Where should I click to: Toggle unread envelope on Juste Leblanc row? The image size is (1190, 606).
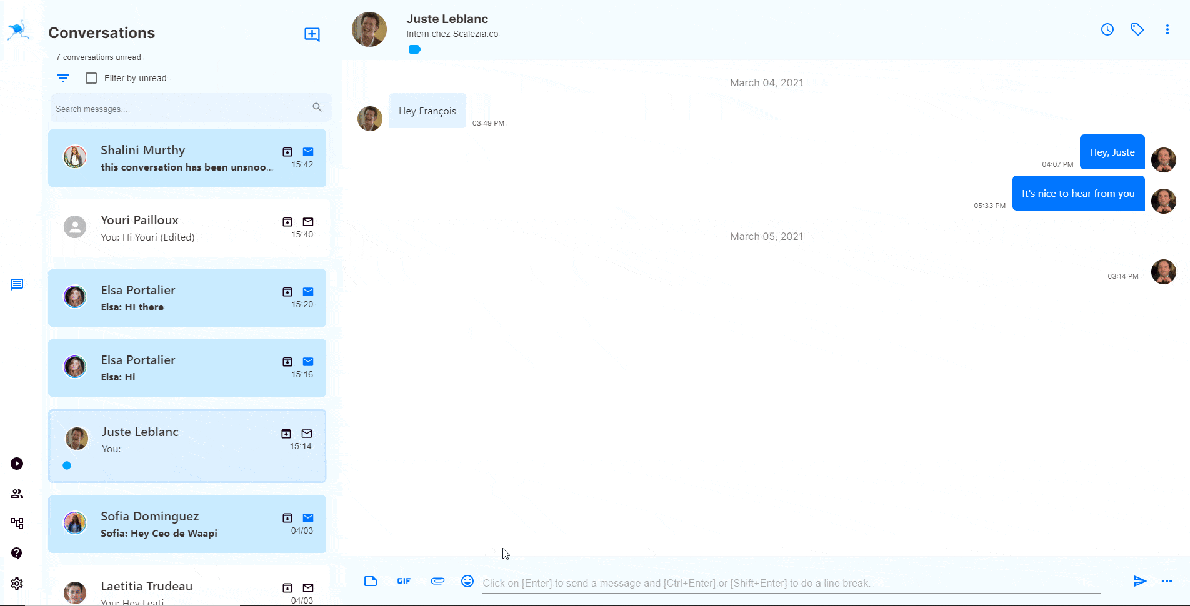pos(307,434)
